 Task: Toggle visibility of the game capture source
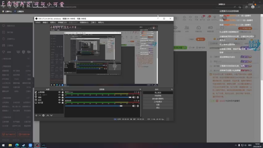(x=59, y=100)
